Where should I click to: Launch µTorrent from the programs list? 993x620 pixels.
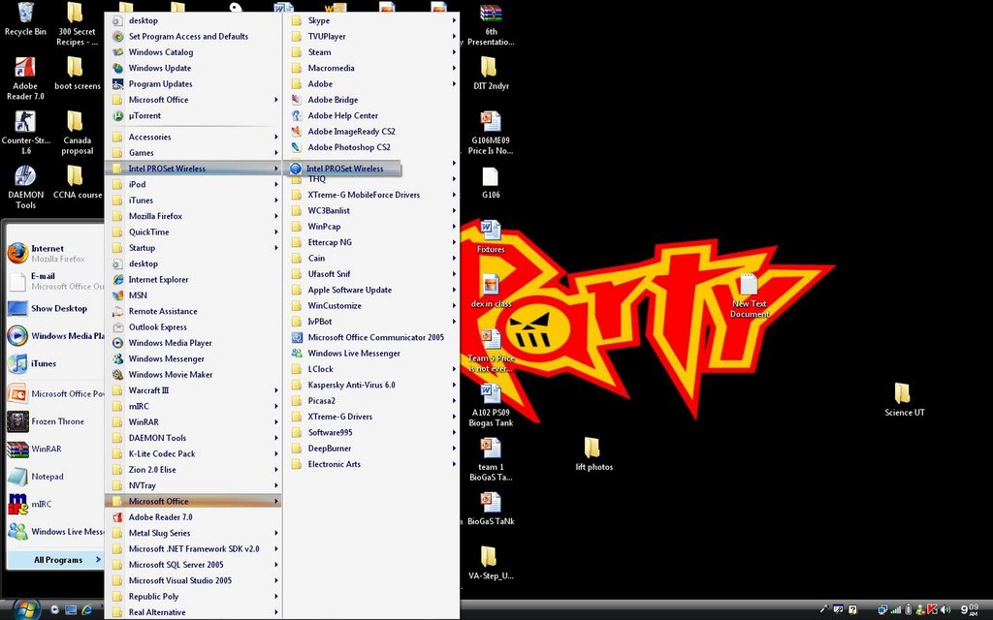(x=193, y=116)
